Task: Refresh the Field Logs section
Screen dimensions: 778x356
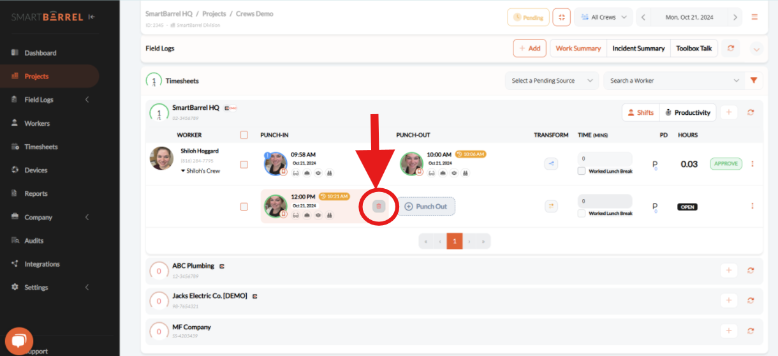Action: coord(731,48)
